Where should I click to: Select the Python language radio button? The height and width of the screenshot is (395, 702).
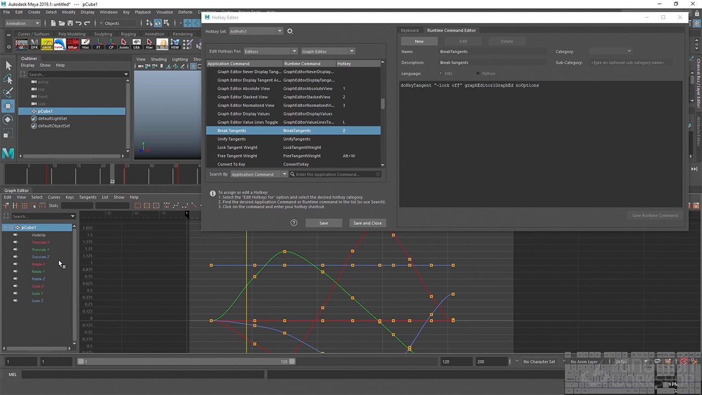click(x=478, y=74)
